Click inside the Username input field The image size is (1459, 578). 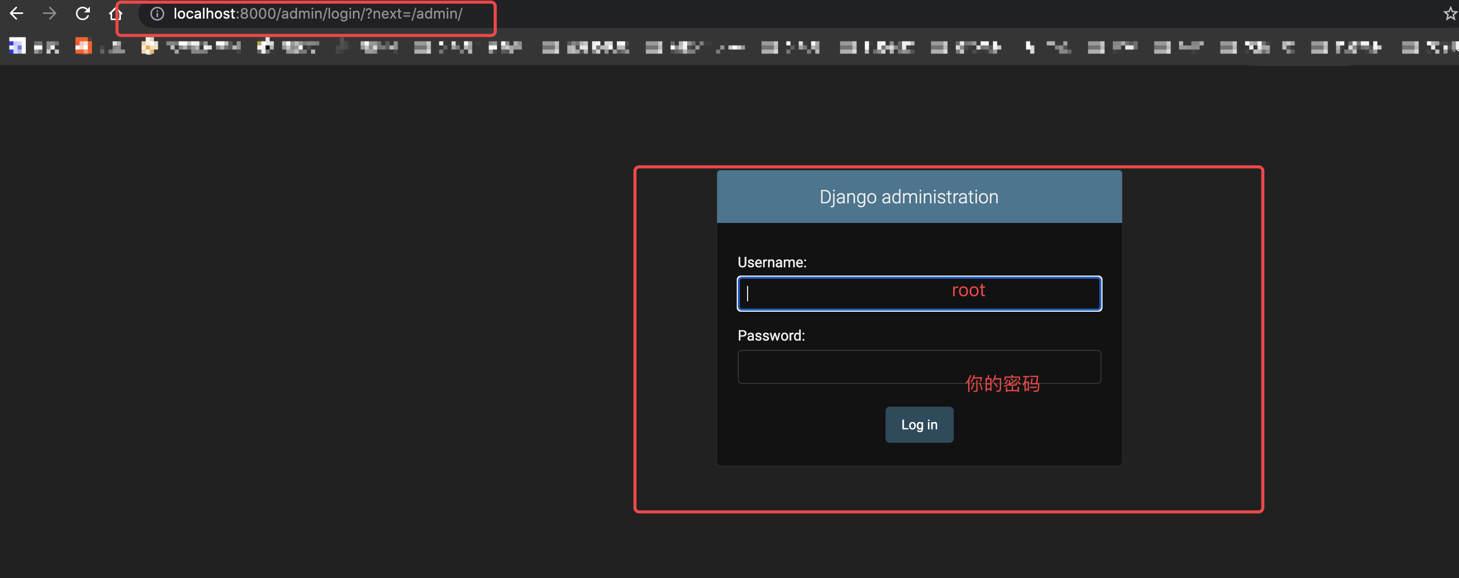pos(838,294)
